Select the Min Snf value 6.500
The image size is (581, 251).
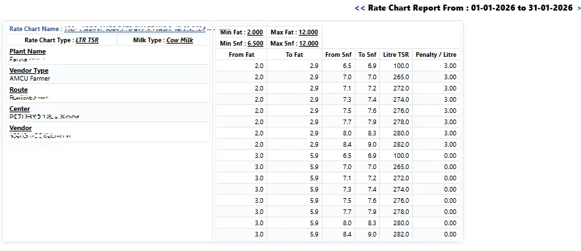point(255,44)
